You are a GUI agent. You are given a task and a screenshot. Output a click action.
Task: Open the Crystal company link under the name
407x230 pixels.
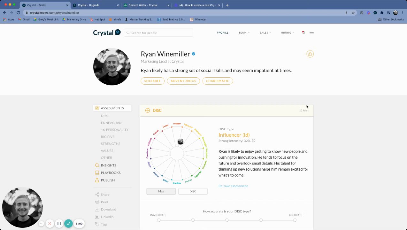(x=178, y=61)
